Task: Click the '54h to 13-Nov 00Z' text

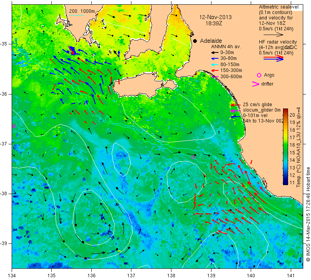Action: click(x=263, y=121)
